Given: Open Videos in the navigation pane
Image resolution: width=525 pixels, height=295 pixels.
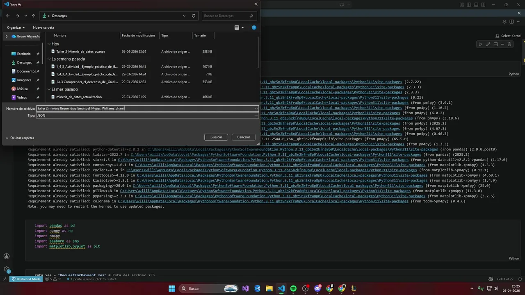Looking at the screenshot, I should [x=22, y=98].
